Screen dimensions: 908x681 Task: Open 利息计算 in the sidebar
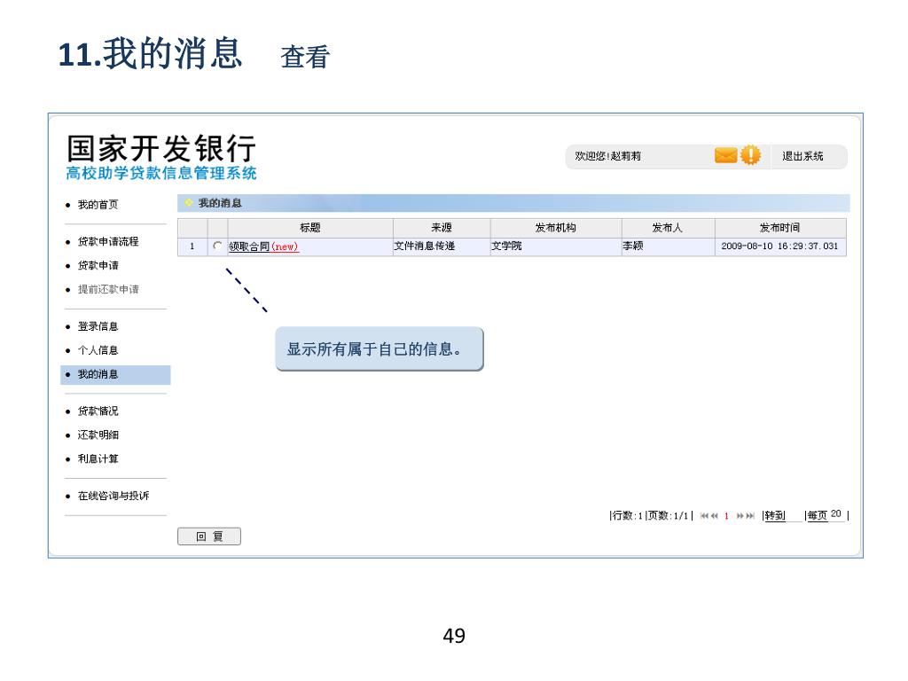coord(98,458)
